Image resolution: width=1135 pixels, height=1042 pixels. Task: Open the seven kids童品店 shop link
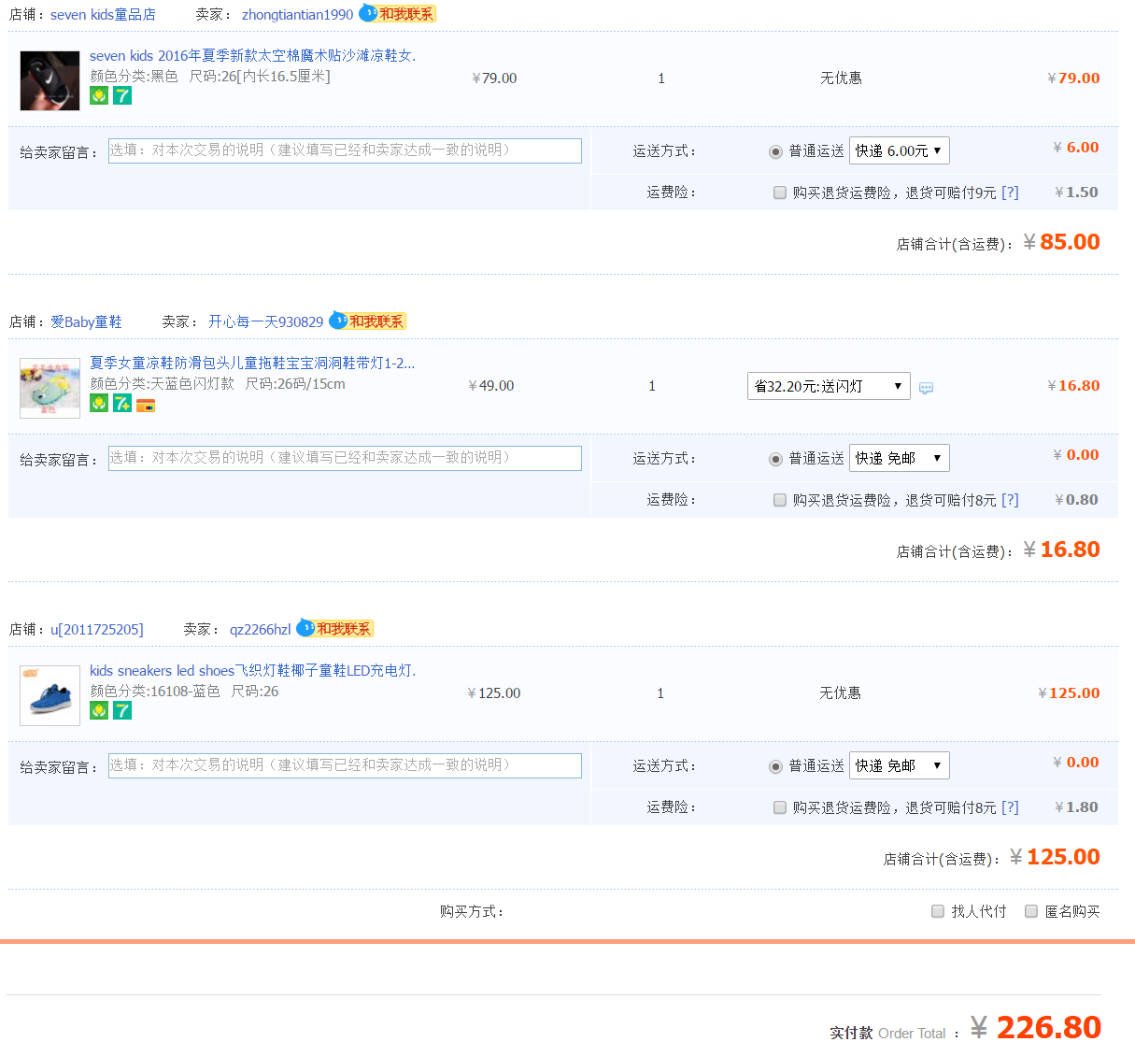[x=103, y=15]
